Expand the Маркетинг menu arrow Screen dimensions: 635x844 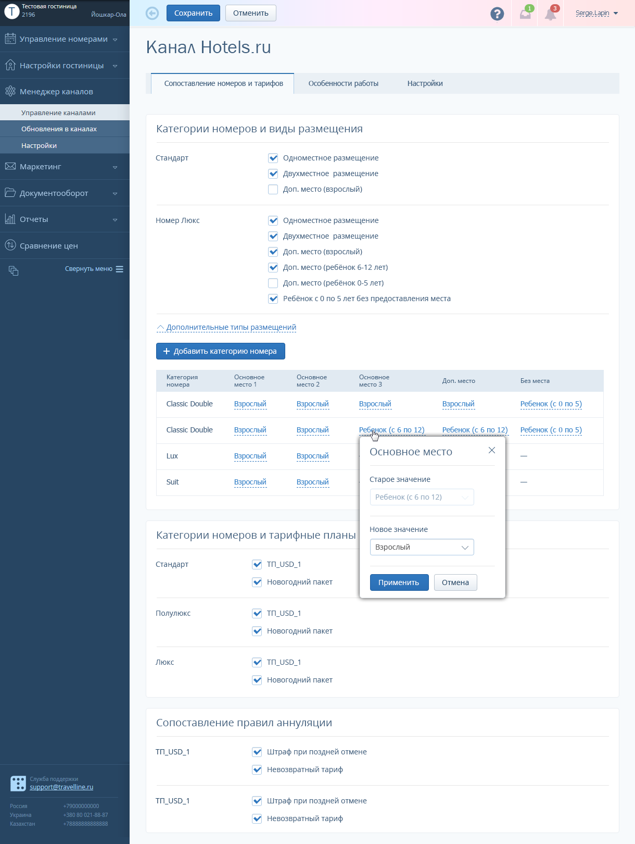115,167
